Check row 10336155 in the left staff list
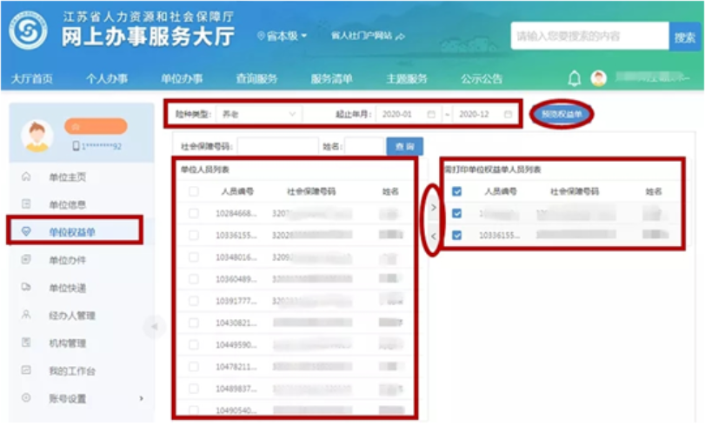 pos(193,235)
